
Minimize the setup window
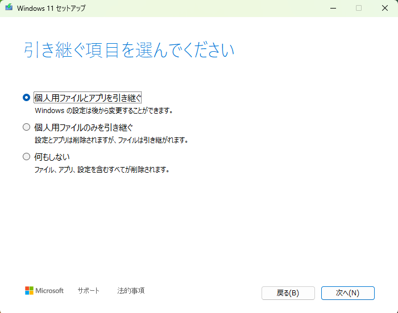point(333,8)
